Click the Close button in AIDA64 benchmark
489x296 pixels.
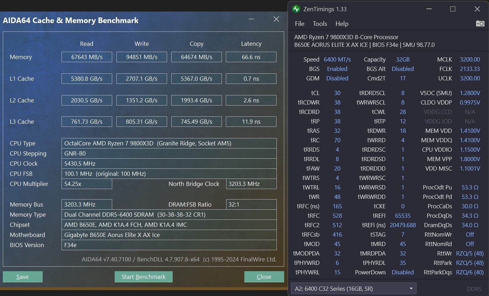pos(264,276)
